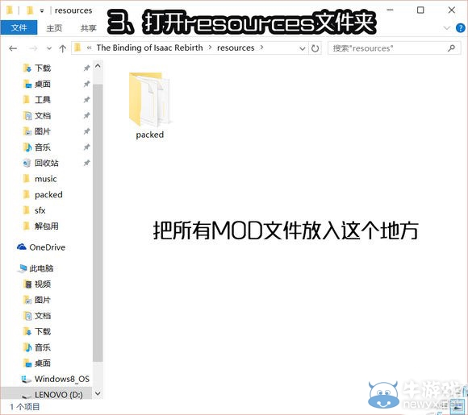Open the recent locations dropdown arrow

pyautogui.click(x=49, y=48)
